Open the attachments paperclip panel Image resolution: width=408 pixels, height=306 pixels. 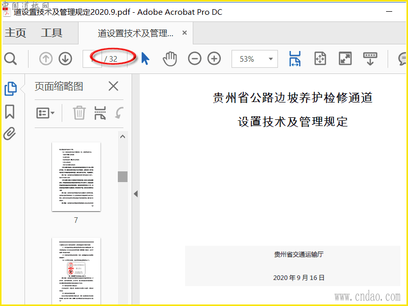(x=10, y=134)
